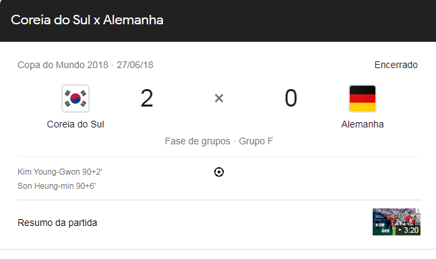Image resolution: width=436 pixels, height=259 pixels.
Task: Click the Encerrado match status
Action: pyautogui.click(x=396, y=65)
